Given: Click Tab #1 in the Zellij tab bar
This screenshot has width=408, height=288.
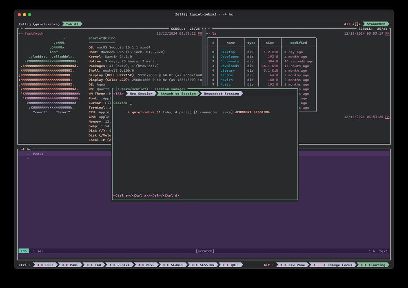Looking at the screenshot, I should [72, 24].
